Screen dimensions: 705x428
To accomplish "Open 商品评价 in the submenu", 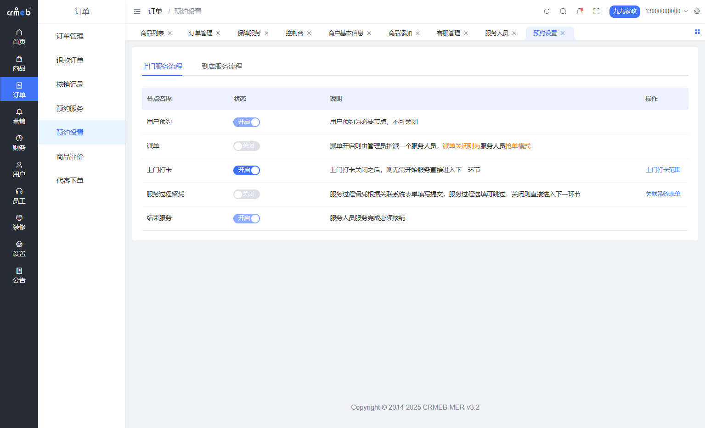I will pos(82,156).
